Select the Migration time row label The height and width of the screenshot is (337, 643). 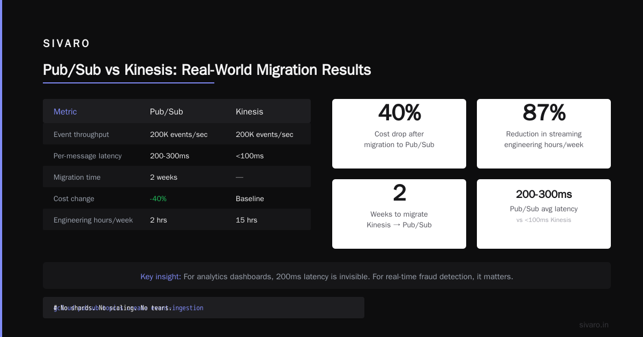pos(77,177)
